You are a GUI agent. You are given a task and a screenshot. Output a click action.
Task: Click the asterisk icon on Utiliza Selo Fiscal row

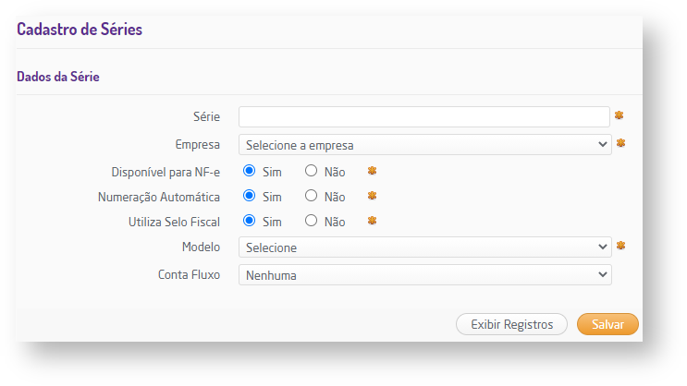[373, 221]
